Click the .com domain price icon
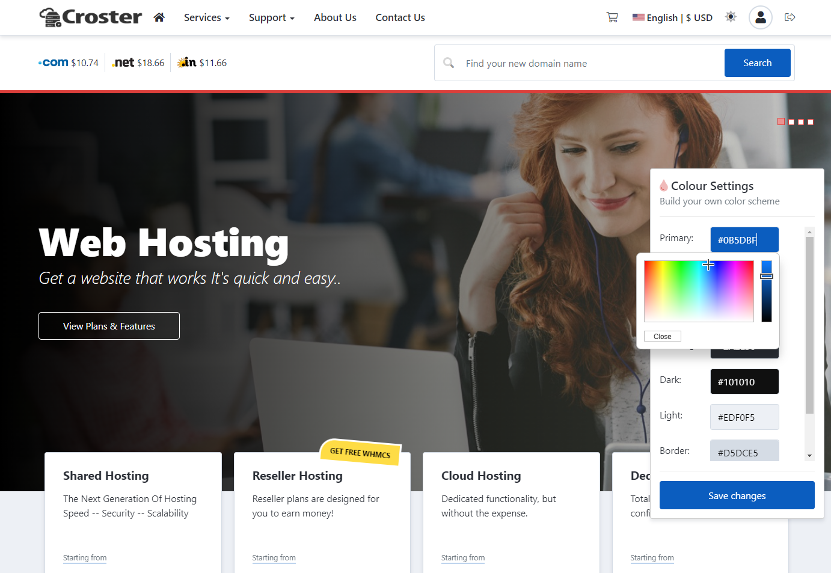Screen dimensions: 831x573 coord(54,63)
